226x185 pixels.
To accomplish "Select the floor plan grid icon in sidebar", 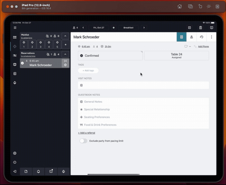I will tap(15, 37).
